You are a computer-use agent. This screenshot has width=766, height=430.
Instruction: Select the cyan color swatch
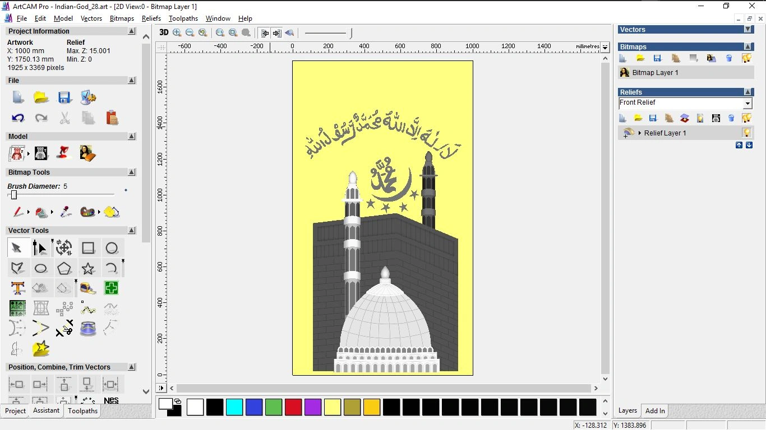coord(234,408)
